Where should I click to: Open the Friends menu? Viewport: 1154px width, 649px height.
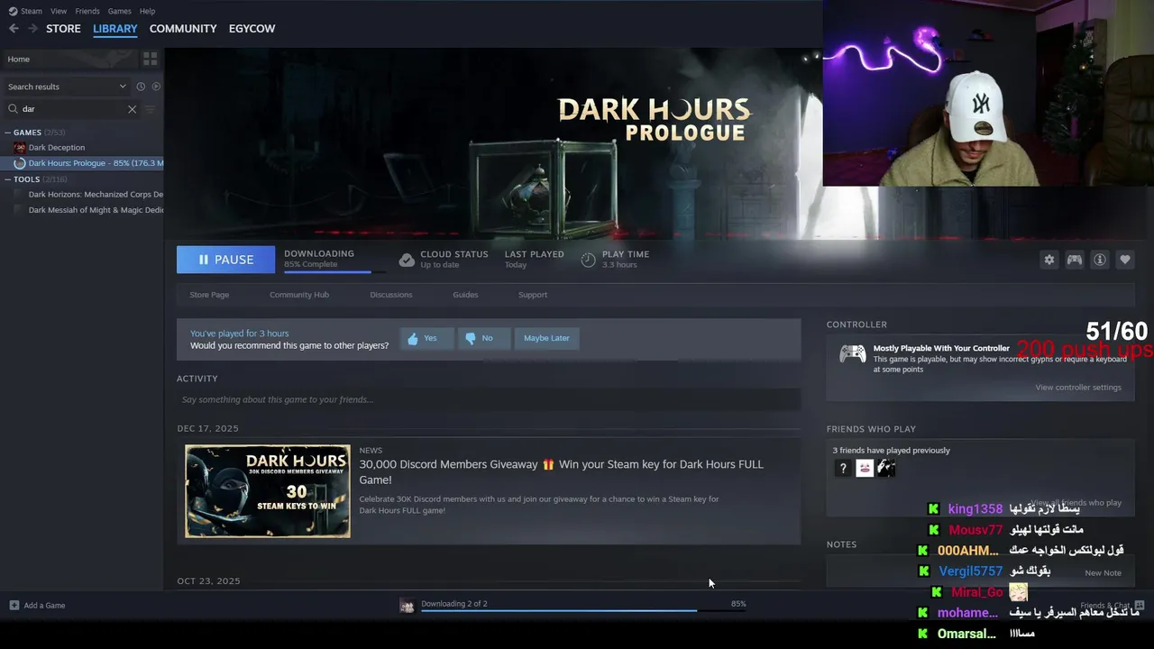(x=87, y=11)
